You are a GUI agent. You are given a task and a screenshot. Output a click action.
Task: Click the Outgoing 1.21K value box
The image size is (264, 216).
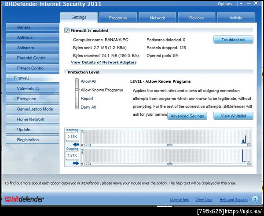point(72,155)
